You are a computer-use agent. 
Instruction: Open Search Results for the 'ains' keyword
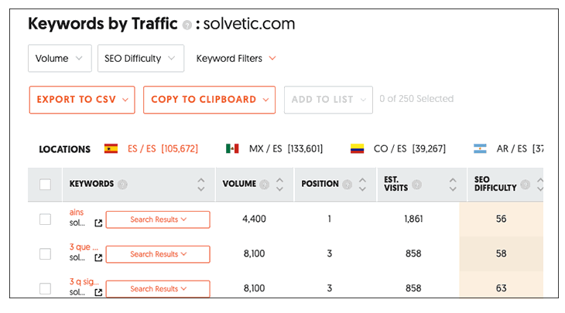(158, 219)
